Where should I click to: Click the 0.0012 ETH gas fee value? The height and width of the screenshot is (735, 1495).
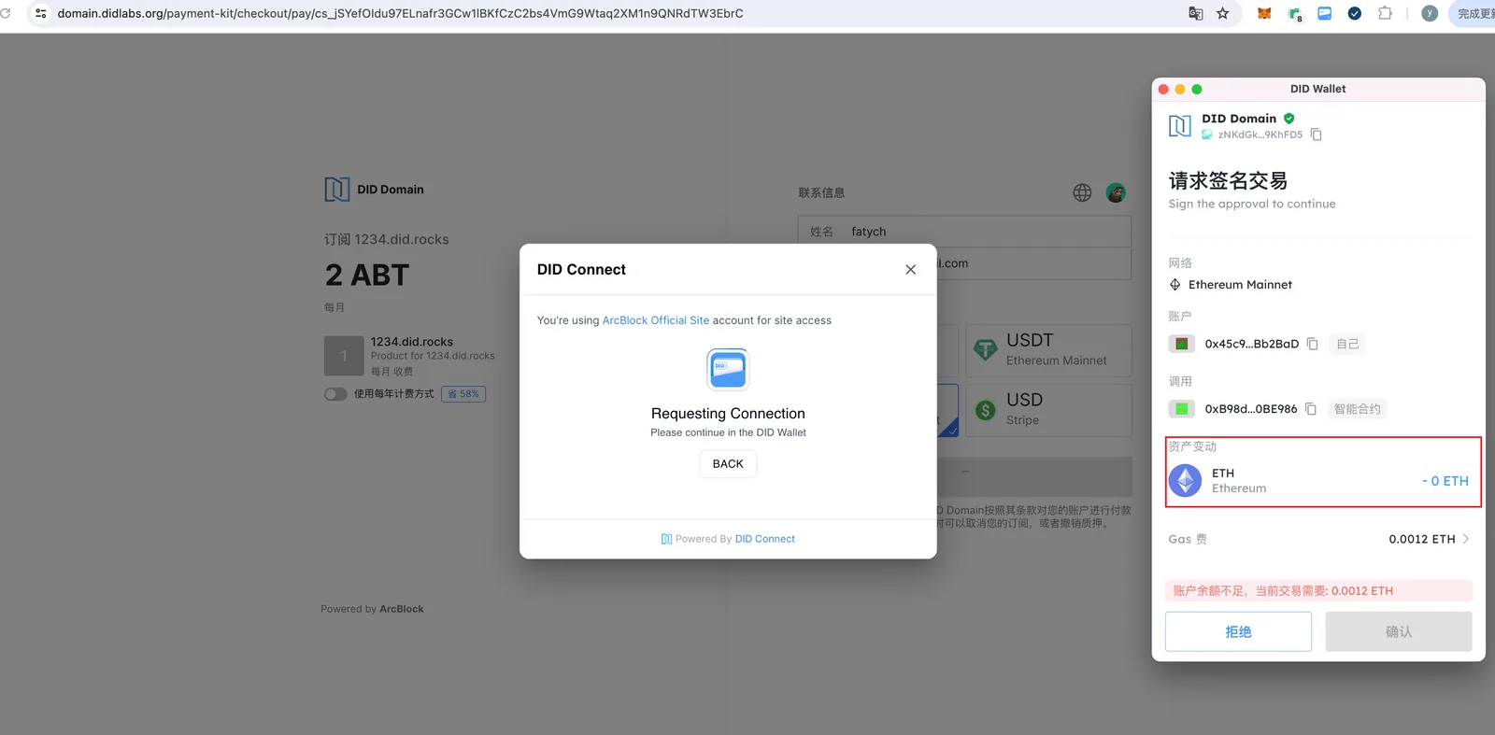(1422, 539)
